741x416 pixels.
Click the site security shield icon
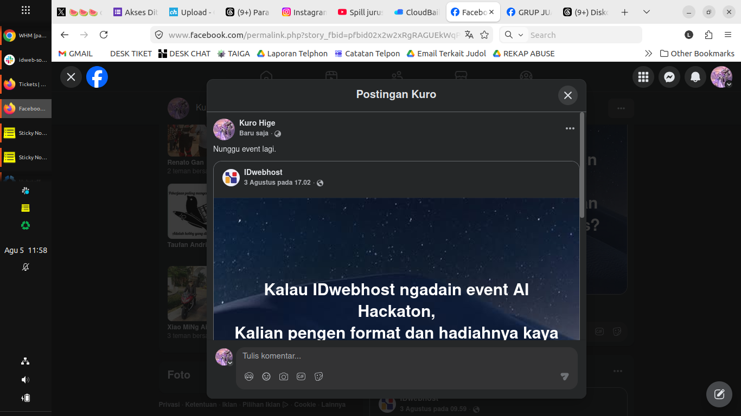point(159,35)
